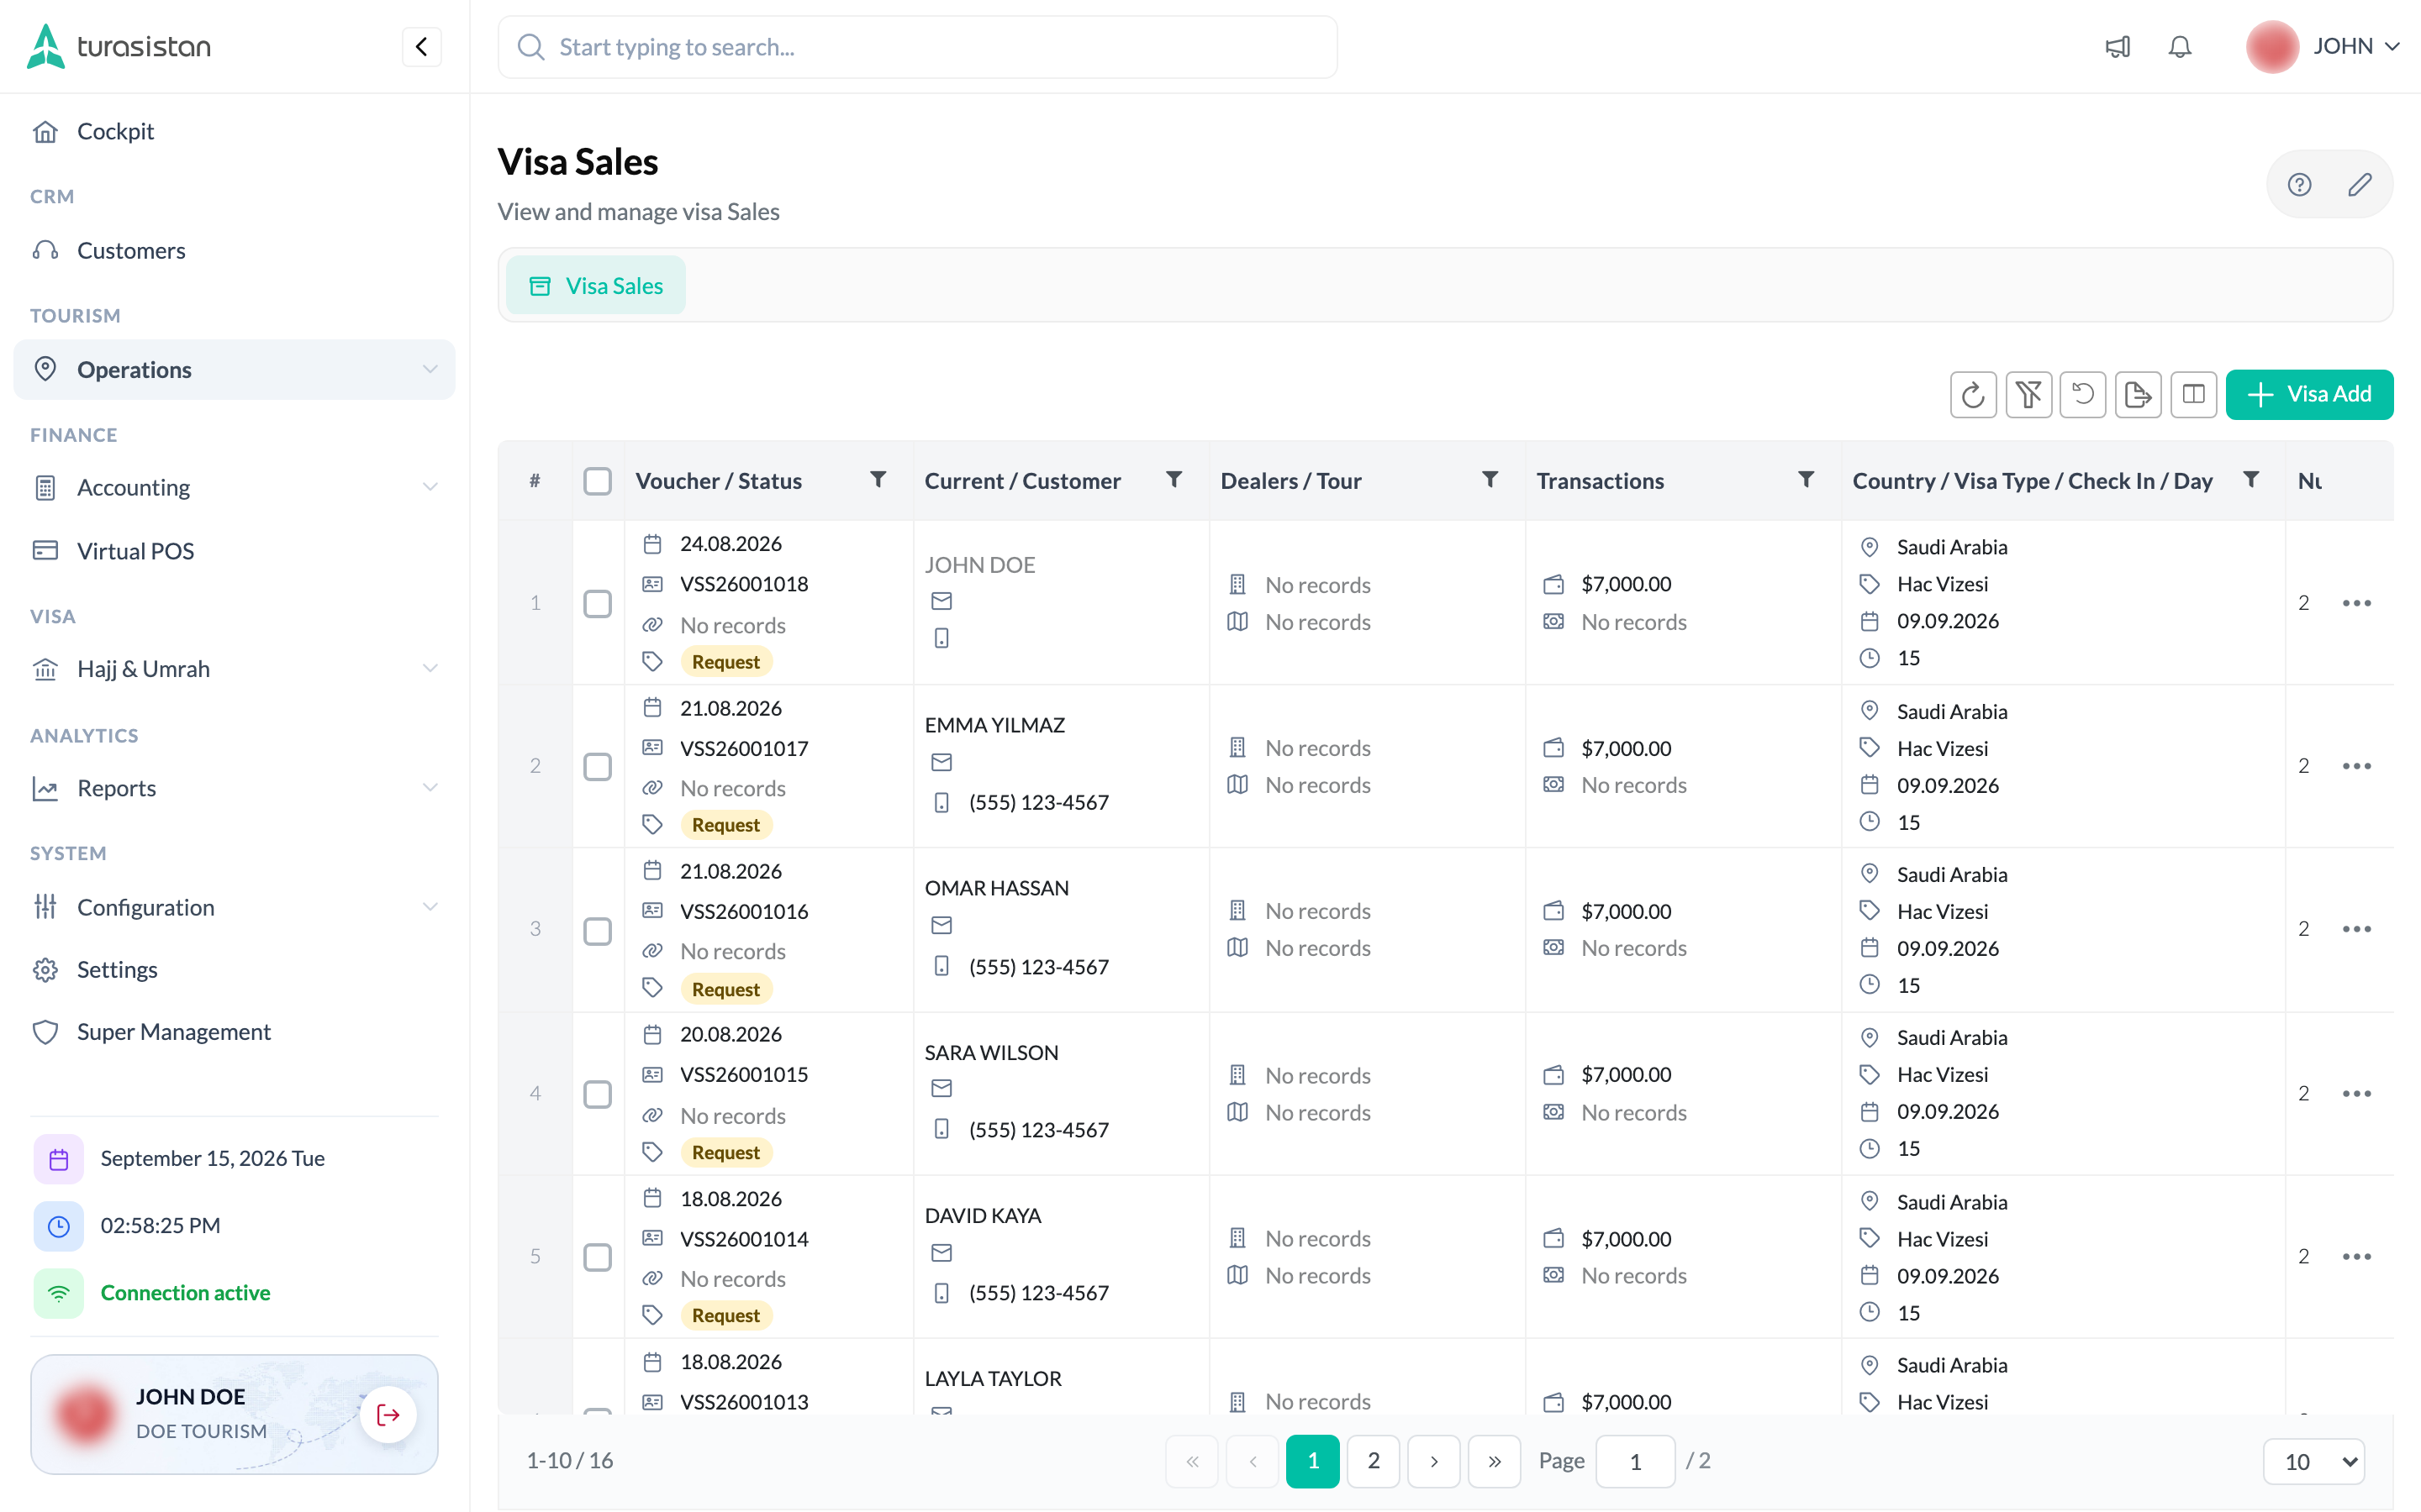The image size is (2421, 1512).
Task: Filter the Dealers / Tour column
Action: tap(1490, 480)
